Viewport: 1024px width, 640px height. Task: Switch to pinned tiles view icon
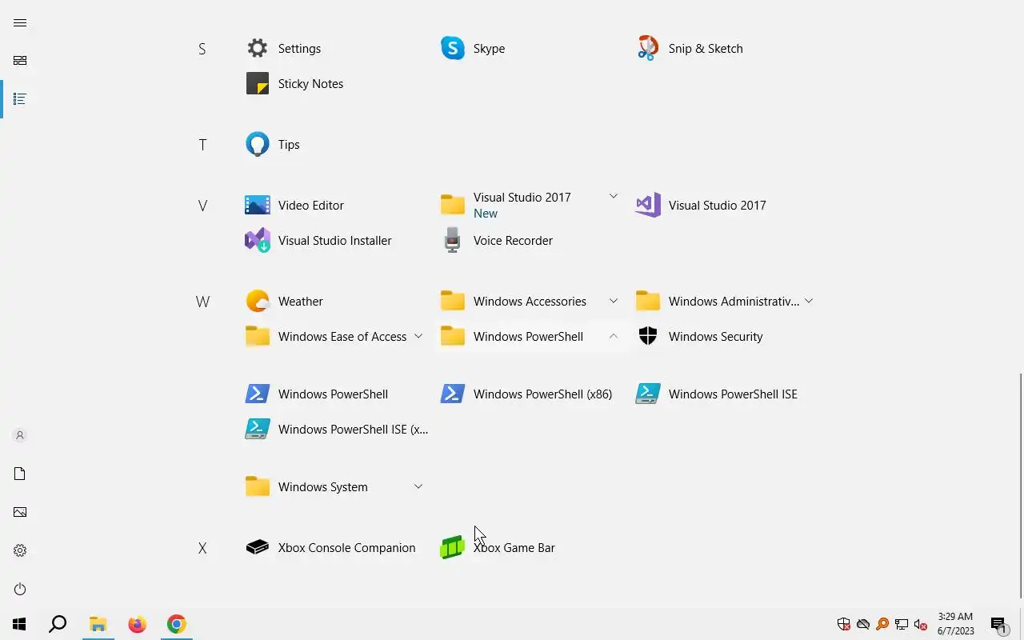[x=20, y=61]
